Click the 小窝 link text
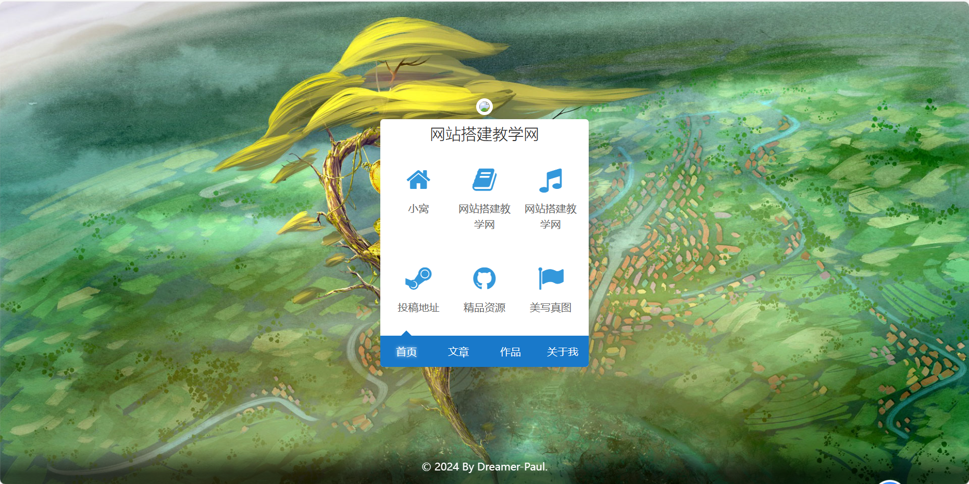 point(418,209)
